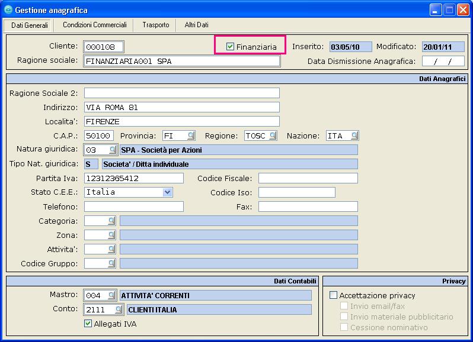Expand the Stato C.E.E. dropdown
The width and height of the screenshot is (473, 342).
tap(168, 192)
